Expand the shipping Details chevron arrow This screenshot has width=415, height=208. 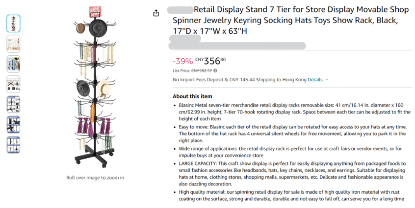(327, 80)
